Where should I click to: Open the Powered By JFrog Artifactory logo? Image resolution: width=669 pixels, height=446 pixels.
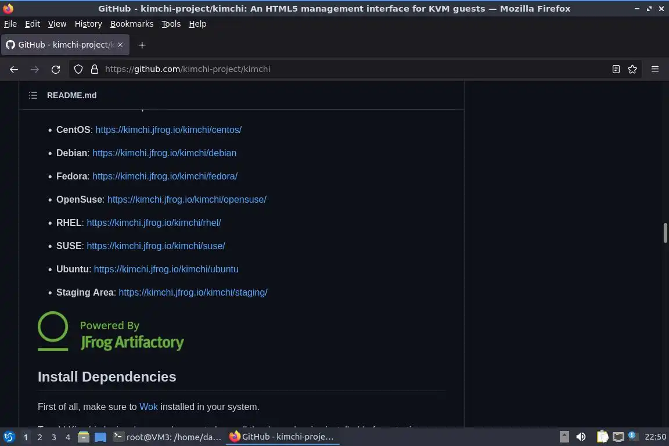click(111, 332)
